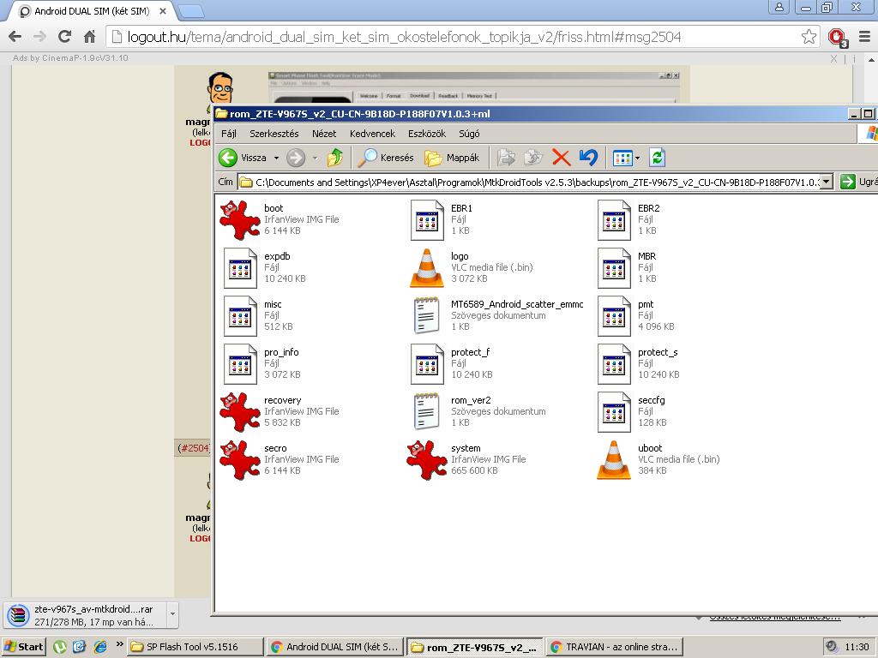Select the EBR2 file icon

[614, 220]
